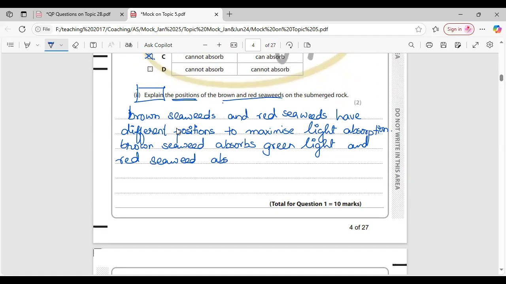Click the vertical scrollbar thumb

[502, 78]
